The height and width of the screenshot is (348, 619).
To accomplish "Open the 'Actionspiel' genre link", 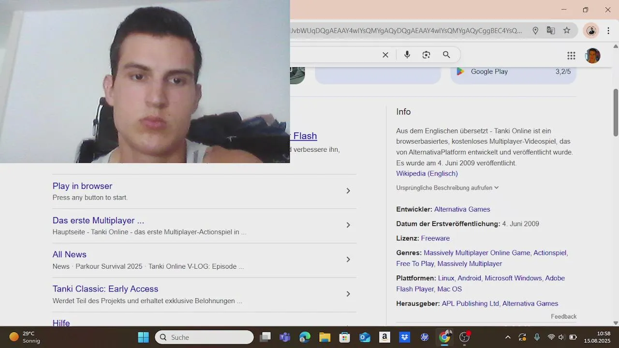I will pos(550,253).
